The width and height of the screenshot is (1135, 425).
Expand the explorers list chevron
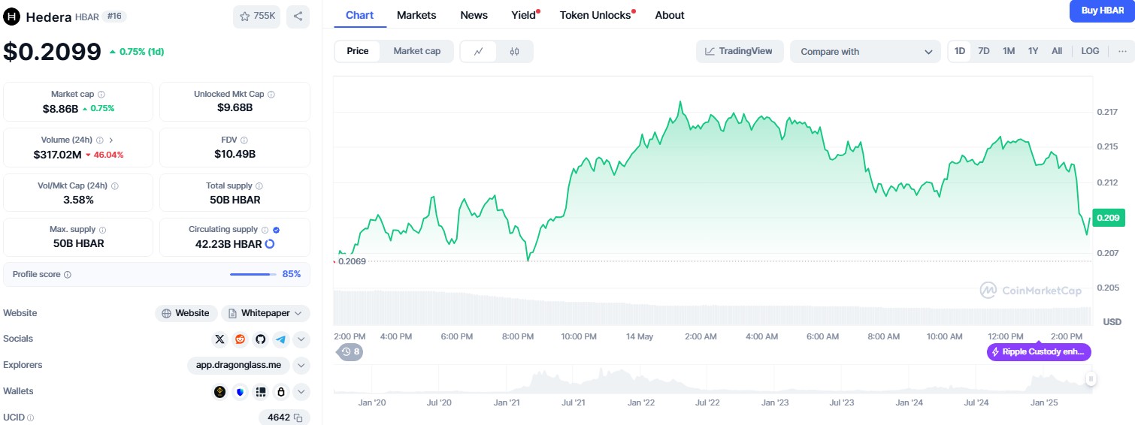[x=301, y=366]
